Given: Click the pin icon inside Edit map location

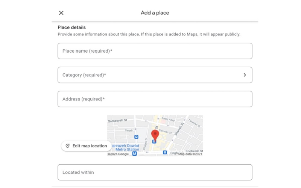Looking at the screenshot, I should coord(68,146).
